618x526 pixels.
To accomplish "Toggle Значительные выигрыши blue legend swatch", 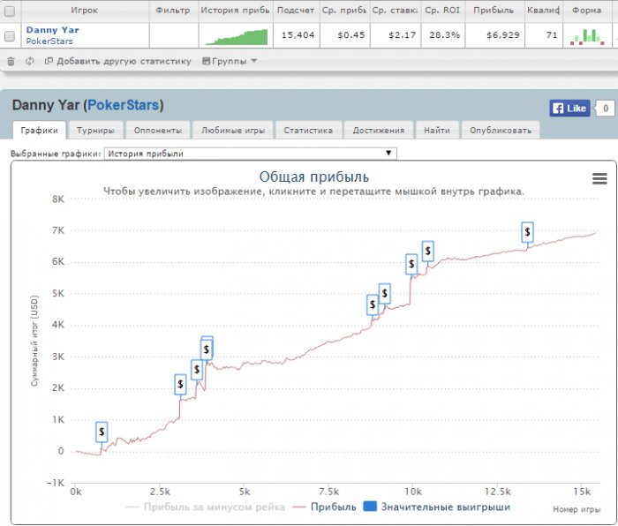I will tap(371, 507).
